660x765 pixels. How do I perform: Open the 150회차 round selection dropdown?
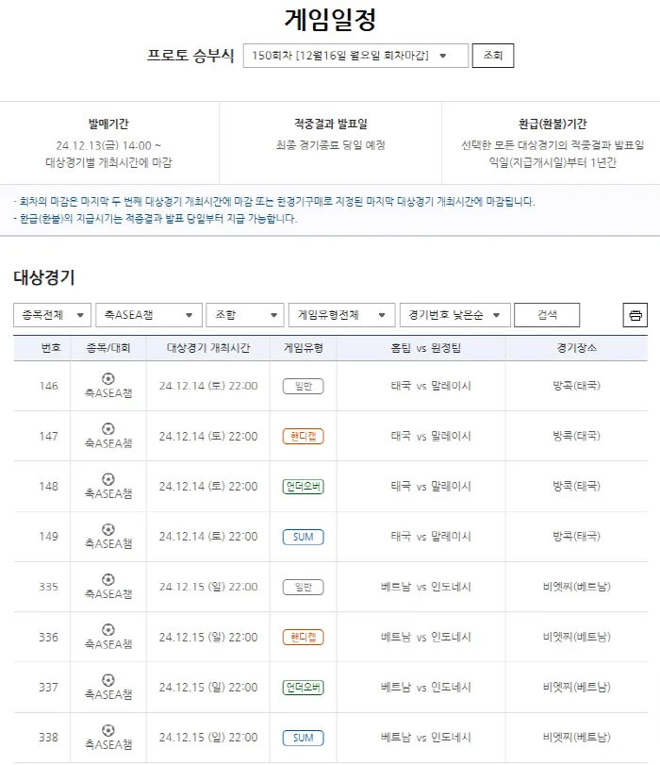pos(355,56)
